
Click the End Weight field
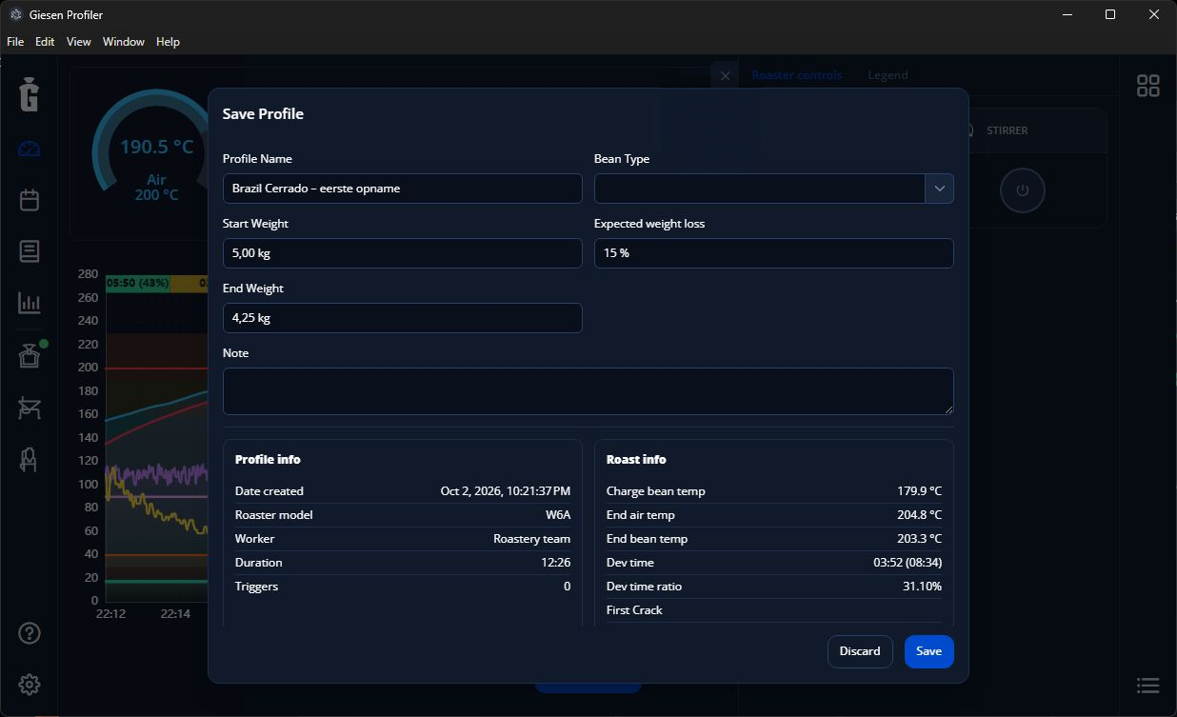[x=403, y=318]
